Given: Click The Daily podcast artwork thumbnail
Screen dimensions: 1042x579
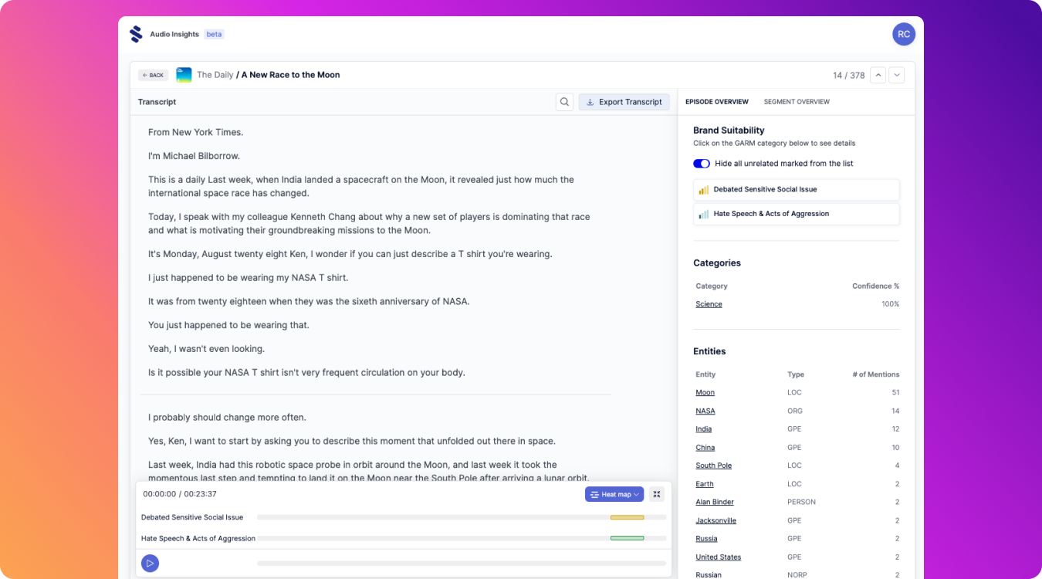Looking at the screenshot, I should (184, 75).
